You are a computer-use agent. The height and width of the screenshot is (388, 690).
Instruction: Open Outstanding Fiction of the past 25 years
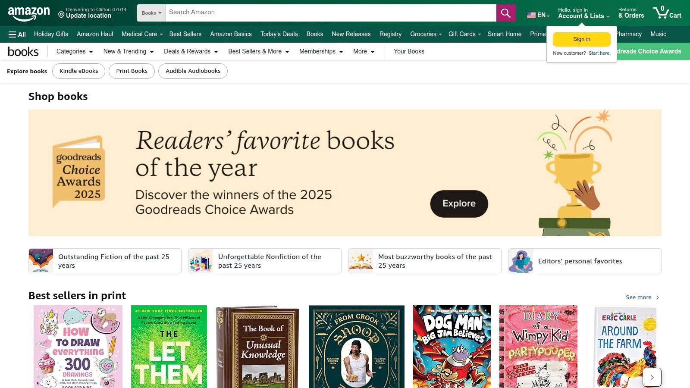point(104,261)
